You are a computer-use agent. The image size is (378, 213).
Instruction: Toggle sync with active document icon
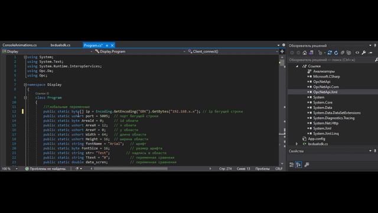tap(330, 53)
